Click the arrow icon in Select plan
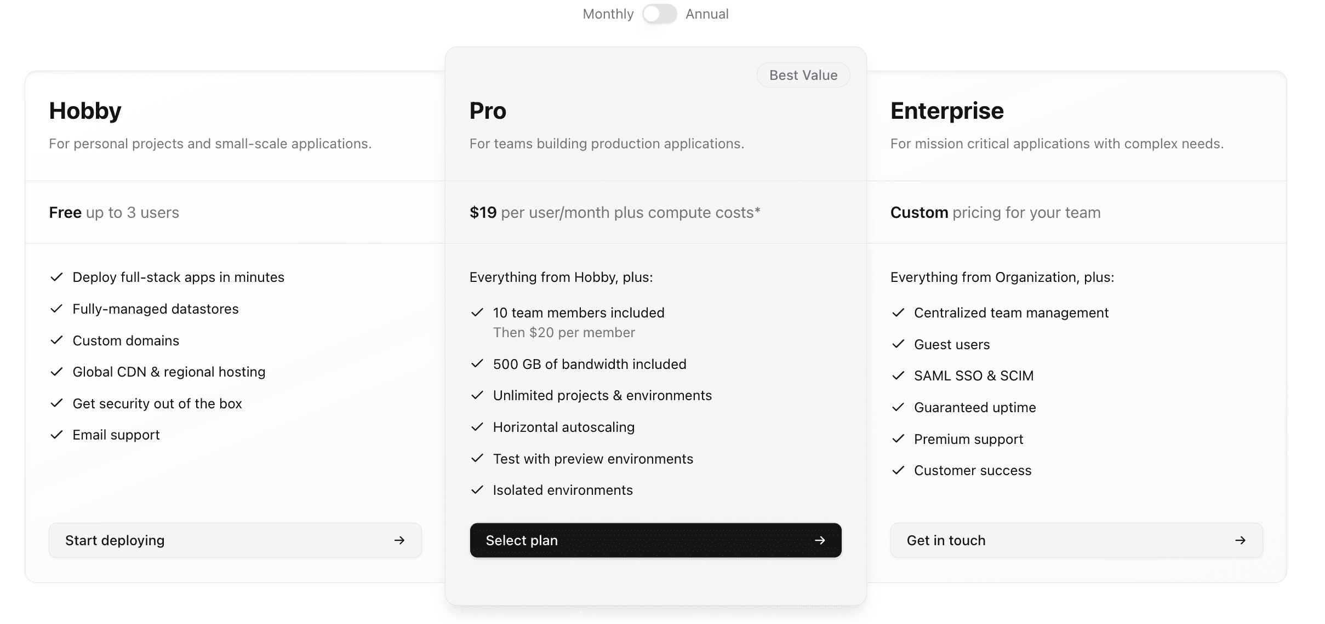This screenshot has width=1325, height=624. click(820, 540)
